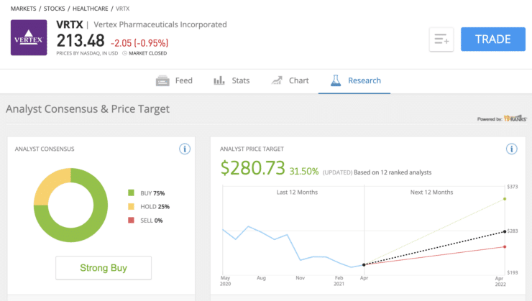This screenshot has height=301, width=532.
Task: Click the SELL 0% legend label
Action: pyautogui.click(x=152, y=221)
